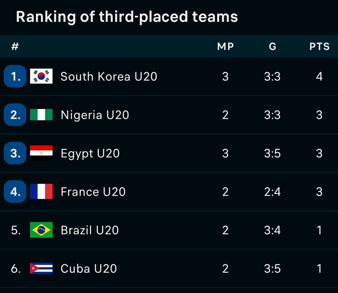
Task: Click the MP column header
Action: pyautogui.click(x=225, y=47)
